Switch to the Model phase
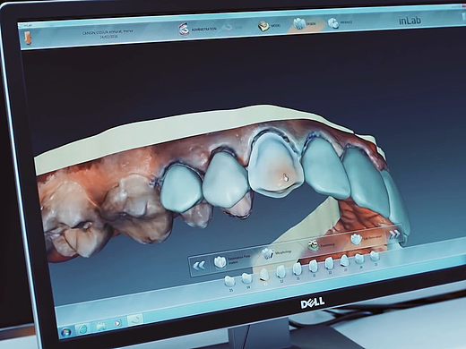This screenshot has width=466, height=349. pos(269,26)
